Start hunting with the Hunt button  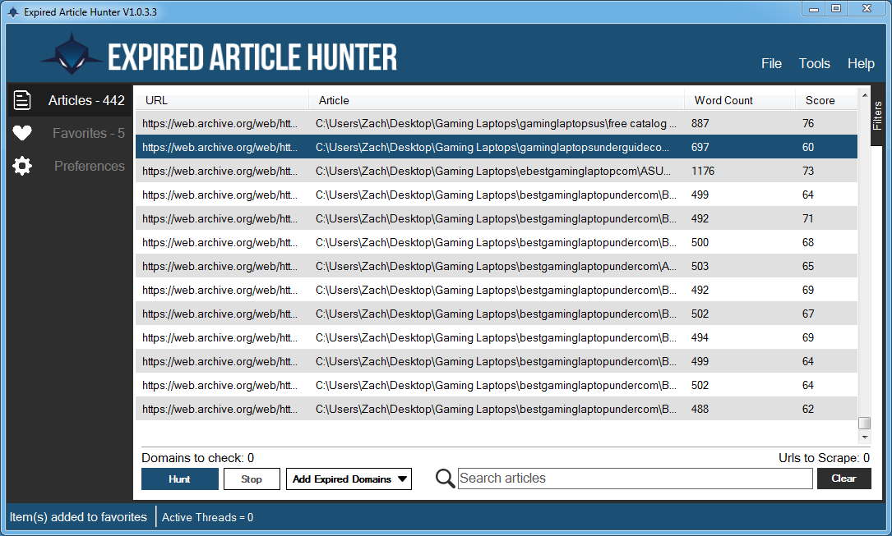point(179,479)
